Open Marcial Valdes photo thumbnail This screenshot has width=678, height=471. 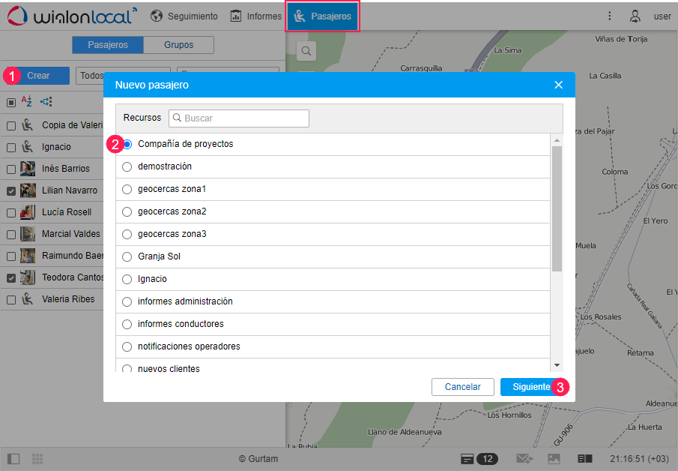28,234
